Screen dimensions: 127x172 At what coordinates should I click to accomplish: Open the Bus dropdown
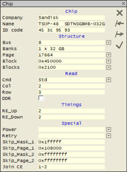click(109, 42)
